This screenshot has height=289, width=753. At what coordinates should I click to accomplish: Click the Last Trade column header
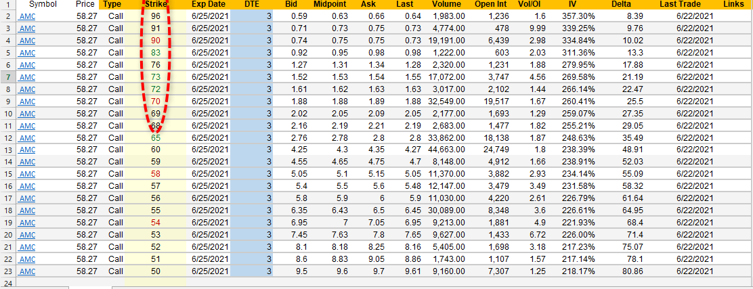click(x=681, y=4)
